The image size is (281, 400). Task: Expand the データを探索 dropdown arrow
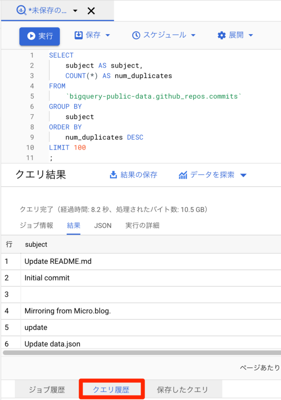[243, 175]
